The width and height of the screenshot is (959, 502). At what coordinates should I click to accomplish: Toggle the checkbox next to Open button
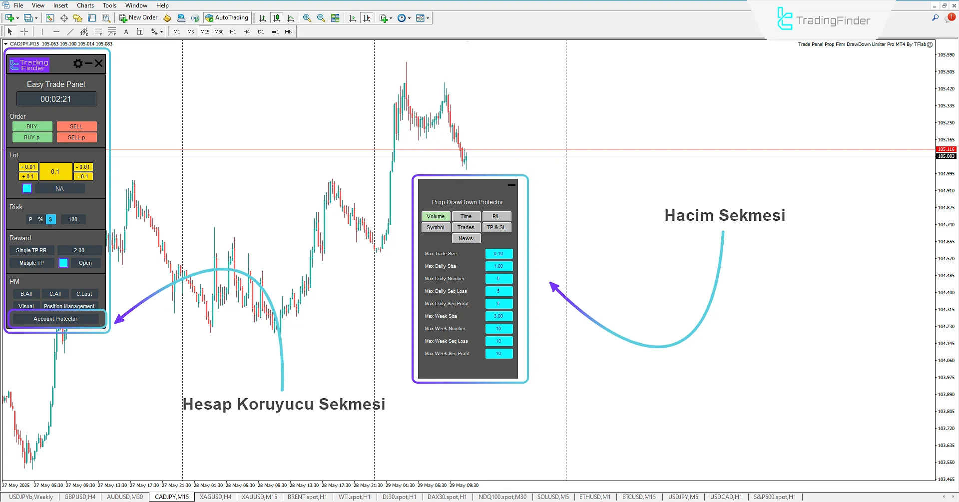click(63, 262)
